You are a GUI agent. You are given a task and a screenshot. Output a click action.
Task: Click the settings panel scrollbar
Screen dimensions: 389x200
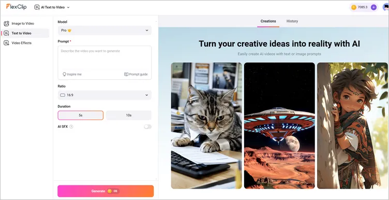point(156,101)
